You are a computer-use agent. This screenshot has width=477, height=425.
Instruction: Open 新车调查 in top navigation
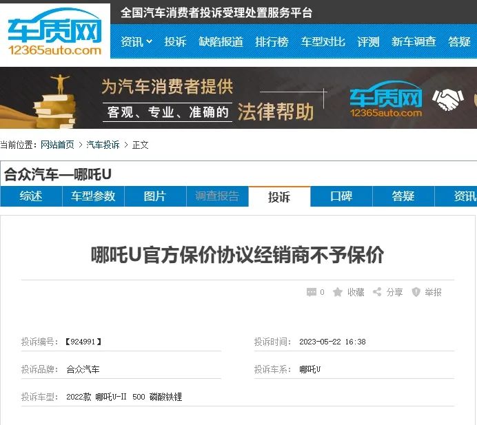[x=414, y=41]
